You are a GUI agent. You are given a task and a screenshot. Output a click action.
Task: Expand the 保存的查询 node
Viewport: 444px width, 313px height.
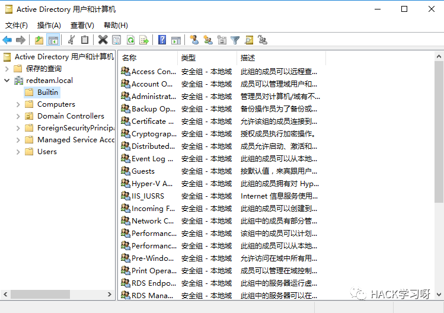(7, 69)
